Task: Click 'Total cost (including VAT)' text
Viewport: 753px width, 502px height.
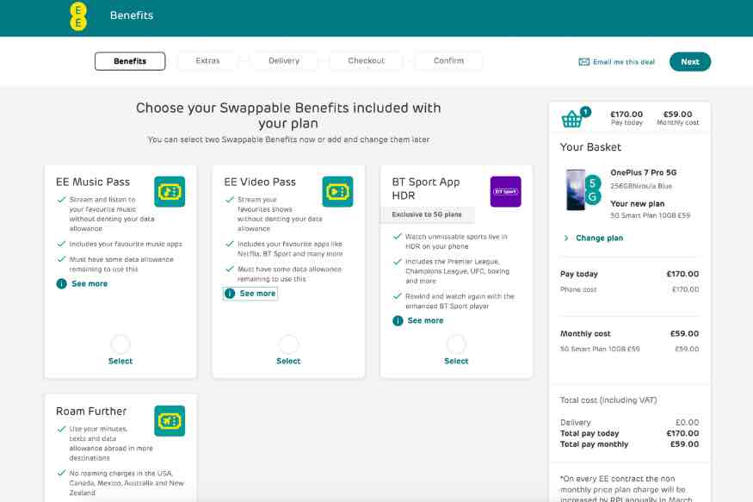Action: click(x=608, y=400)
